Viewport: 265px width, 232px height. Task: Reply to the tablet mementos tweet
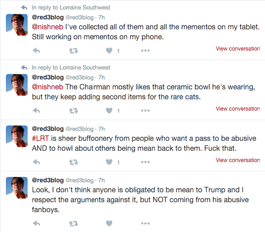tap(37, 51)
